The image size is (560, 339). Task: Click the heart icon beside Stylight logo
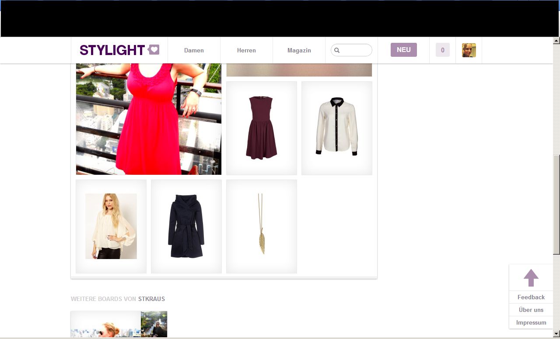pyautogui.click(x=154, y=50)
